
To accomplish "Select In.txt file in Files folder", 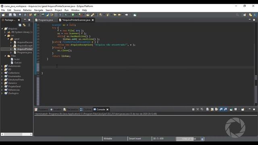I will coord(17,59).
